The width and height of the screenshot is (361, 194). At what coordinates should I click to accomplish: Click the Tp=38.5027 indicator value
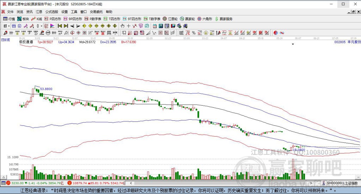45,42
